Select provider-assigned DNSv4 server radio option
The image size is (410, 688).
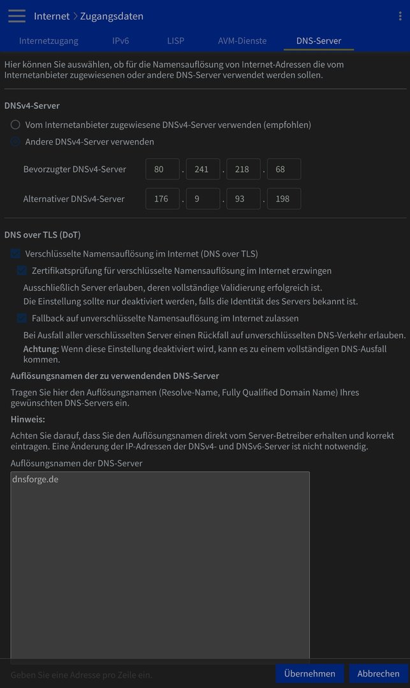click(15, 125)
